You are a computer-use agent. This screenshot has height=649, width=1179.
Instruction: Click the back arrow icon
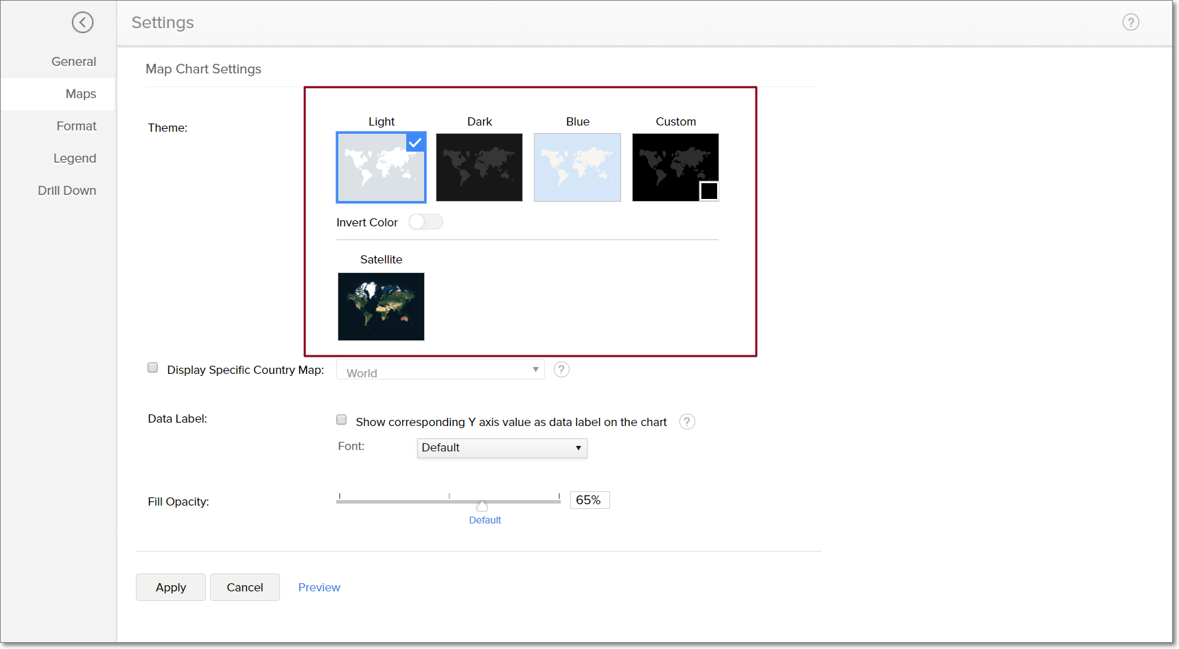click(82, 23)
